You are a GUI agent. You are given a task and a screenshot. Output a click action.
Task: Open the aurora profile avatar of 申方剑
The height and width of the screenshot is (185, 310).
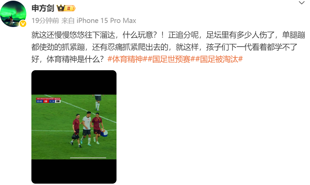coord(13,14)
